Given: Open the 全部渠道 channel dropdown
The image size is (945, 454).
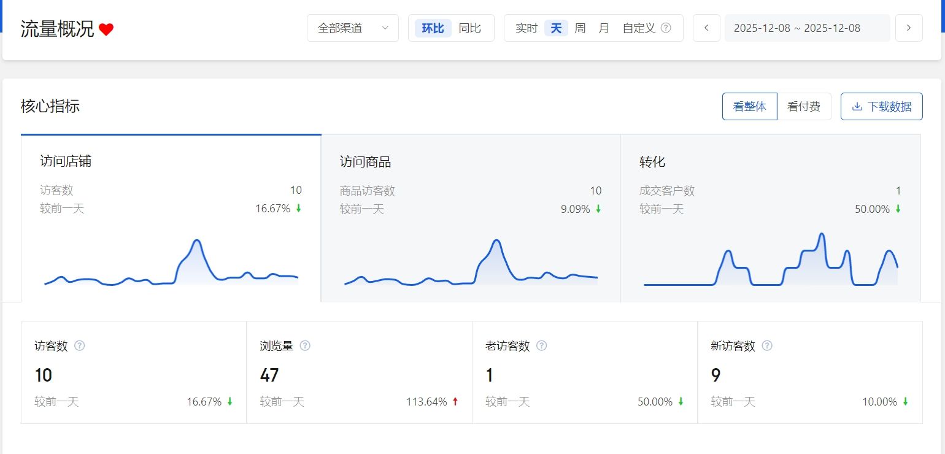Looking at the screenshot, I should tap(352, 28).
